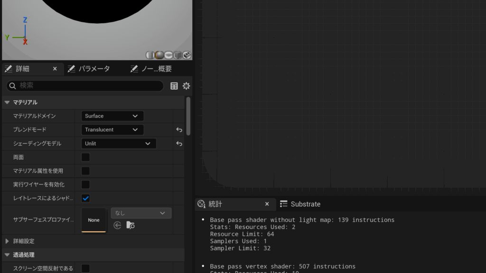Viewport: 486px width, 273px height.
Task: Close the 統計 tab
Action: 267,204
